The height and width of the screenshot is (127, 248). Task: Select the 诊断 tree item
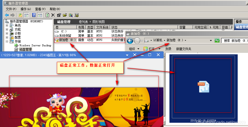pos(18,33)
